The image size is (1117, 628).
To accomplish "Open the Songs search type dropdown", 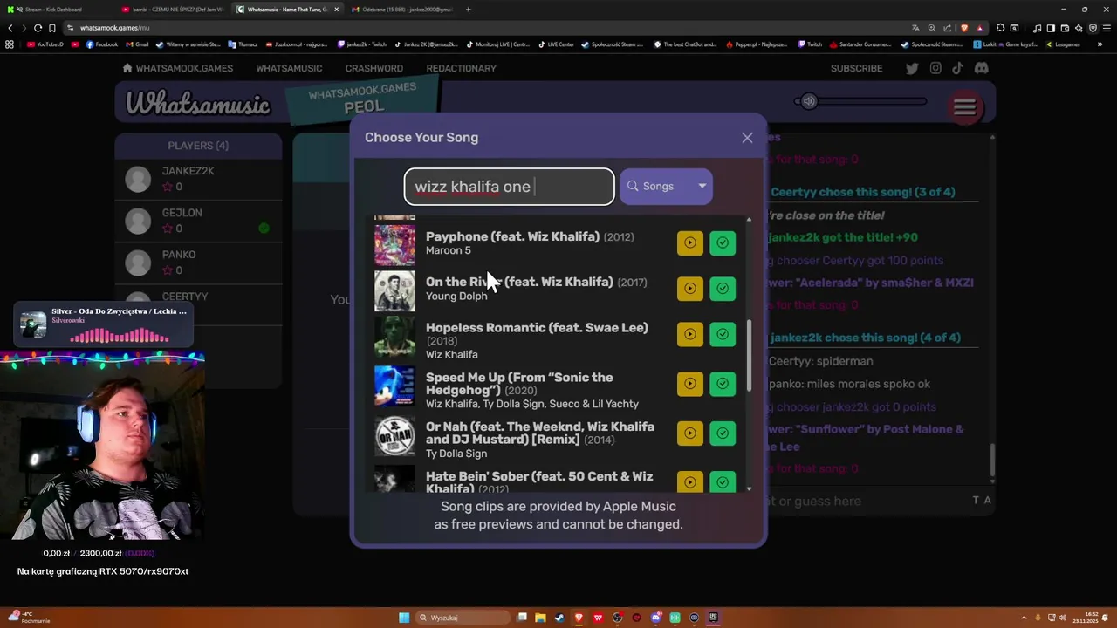I will pos(666,186).
